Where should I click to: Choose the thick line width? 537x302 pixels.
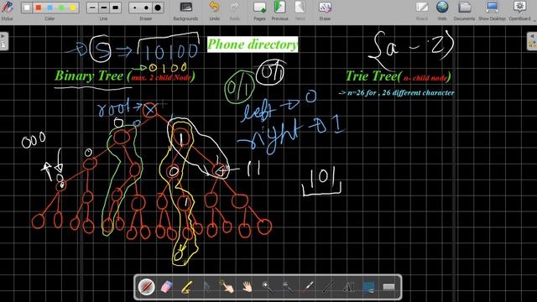point(116,8)
